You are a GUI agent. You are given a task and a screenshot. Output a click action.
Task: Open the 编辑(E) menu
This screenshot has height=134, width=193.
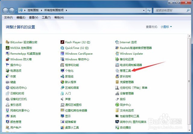tap(21, 17)
